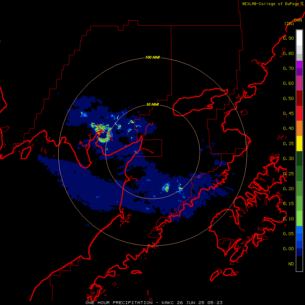Click the 0.60 legend value
The width and height of the screenshot is (305, 305).
[288, 83]
